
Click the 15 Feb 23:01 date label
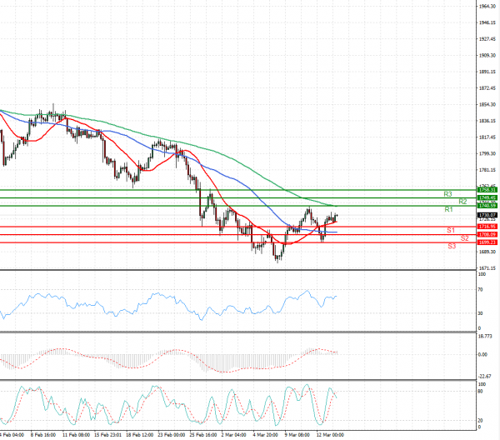pyautogui.click(x=107, y=435)
